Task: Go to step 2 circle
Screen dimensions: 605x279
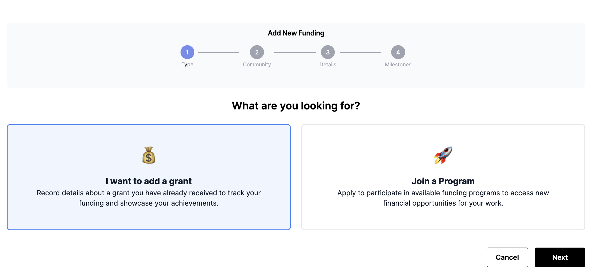Action: [257, 52]
